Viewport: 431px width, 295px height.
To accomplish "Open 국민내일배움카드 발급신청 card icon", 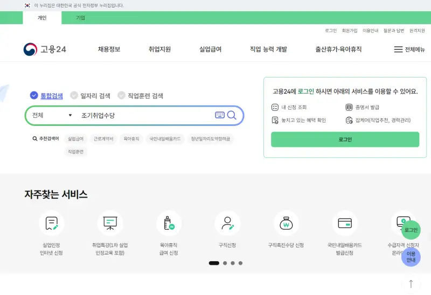I will pyautogui.click(x=345, y=223).
